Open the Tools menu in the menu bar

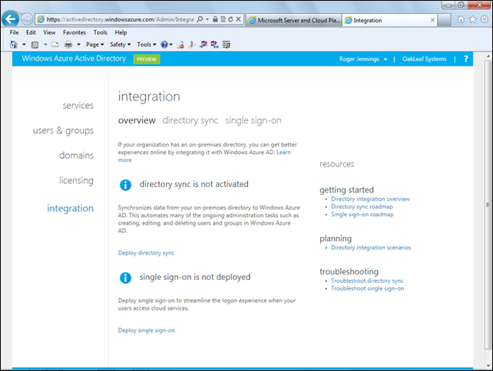[101, 32]
